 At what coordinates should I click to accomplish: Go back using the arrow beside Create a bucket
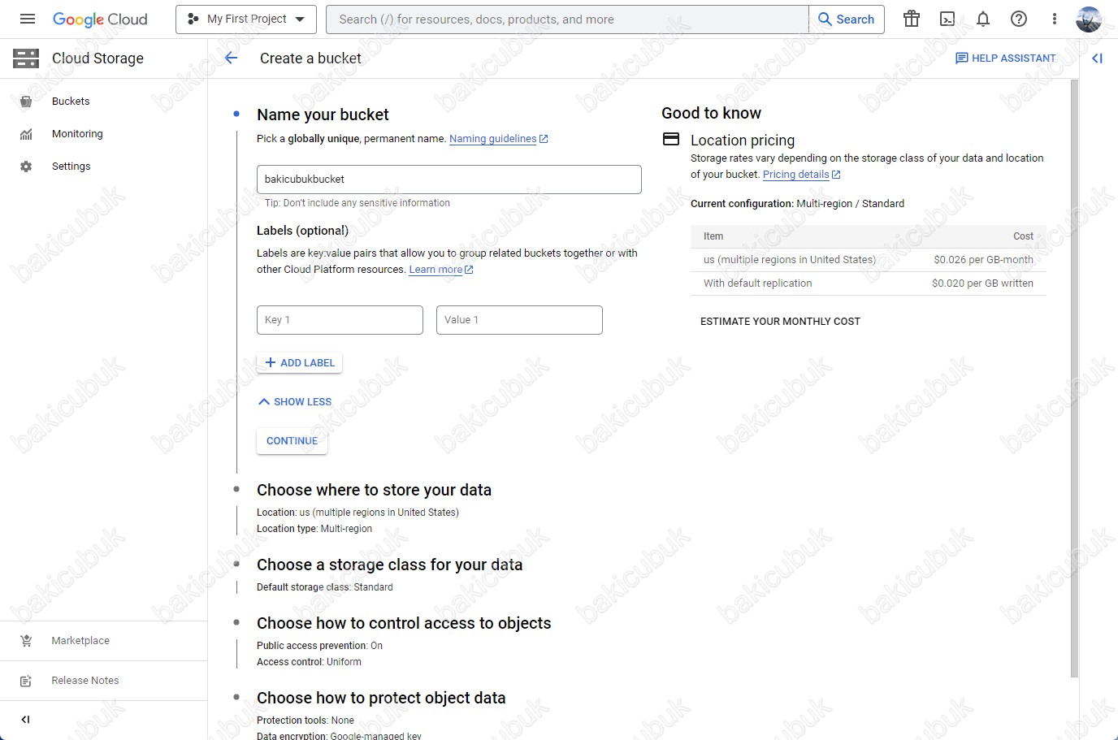click(x=232, y=58)
